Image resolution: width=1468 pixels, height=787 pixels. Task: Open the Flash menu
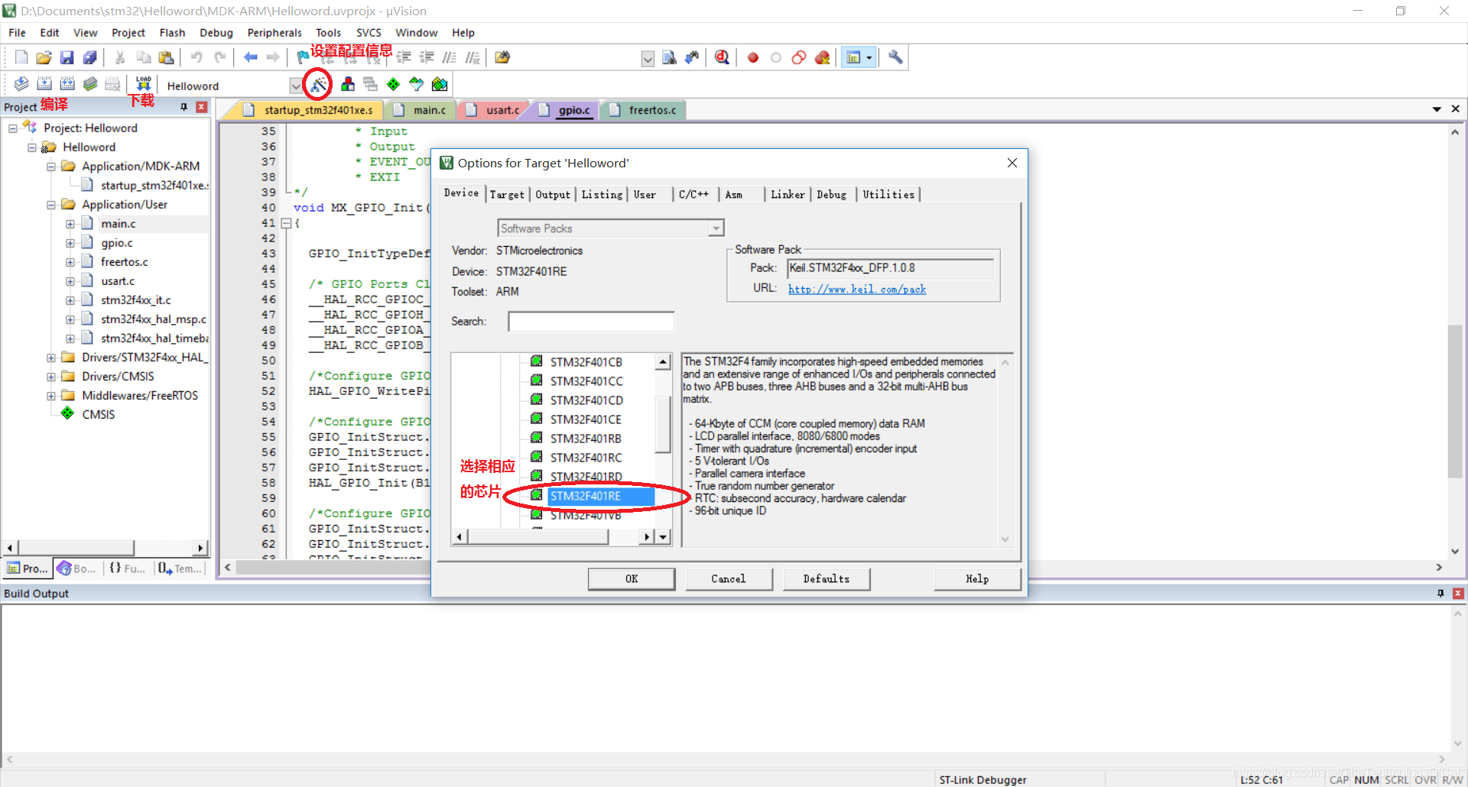172,33
